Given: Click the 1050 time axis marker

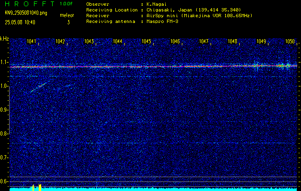Looking at the screenshot, I should tap(290, 42).
